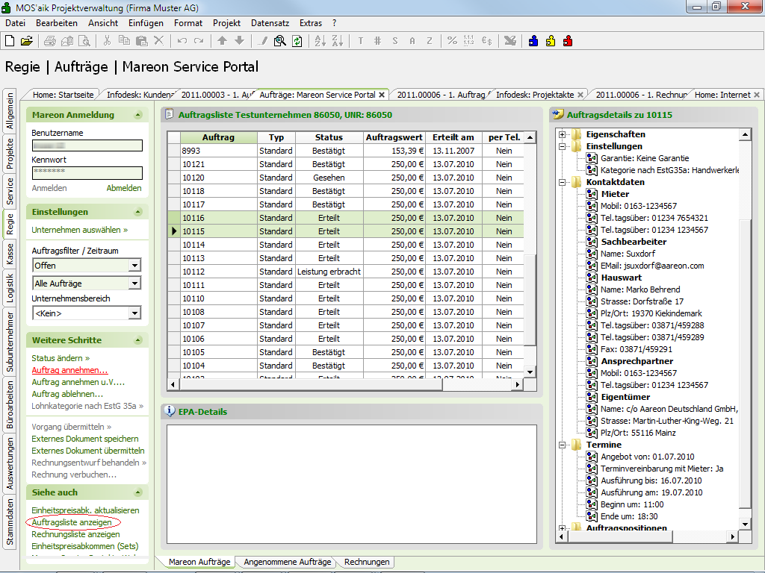
Task: Collapse the Kontaktdaten tree node
Action: click(x=562, y=182)
